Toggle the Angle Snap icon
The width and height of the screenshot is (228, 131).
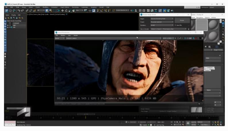click(x=101, y=11)
